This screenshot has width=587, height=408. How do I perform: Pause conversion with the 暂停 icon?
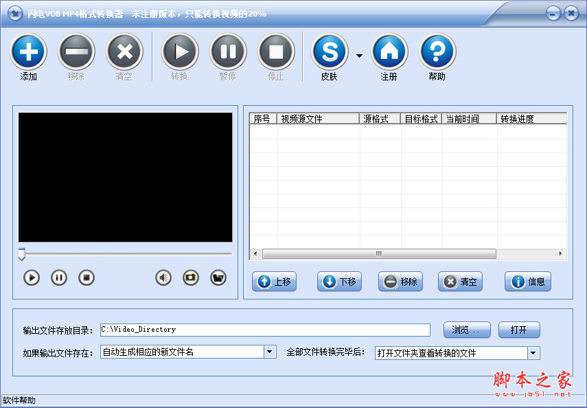click(x=228, y=52)
